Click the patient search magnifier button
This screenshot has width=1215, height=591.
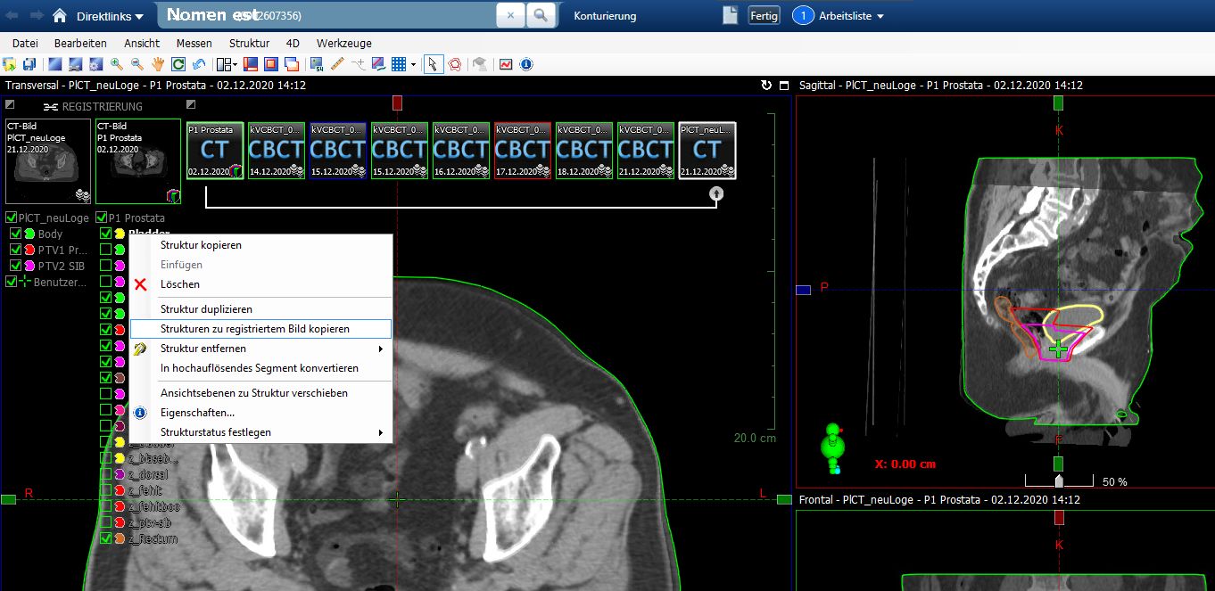point(541,15)
